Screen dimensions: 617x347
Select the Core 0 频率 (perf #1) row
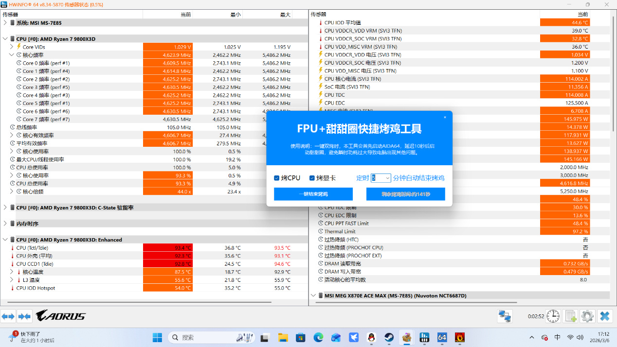point(154,63)
